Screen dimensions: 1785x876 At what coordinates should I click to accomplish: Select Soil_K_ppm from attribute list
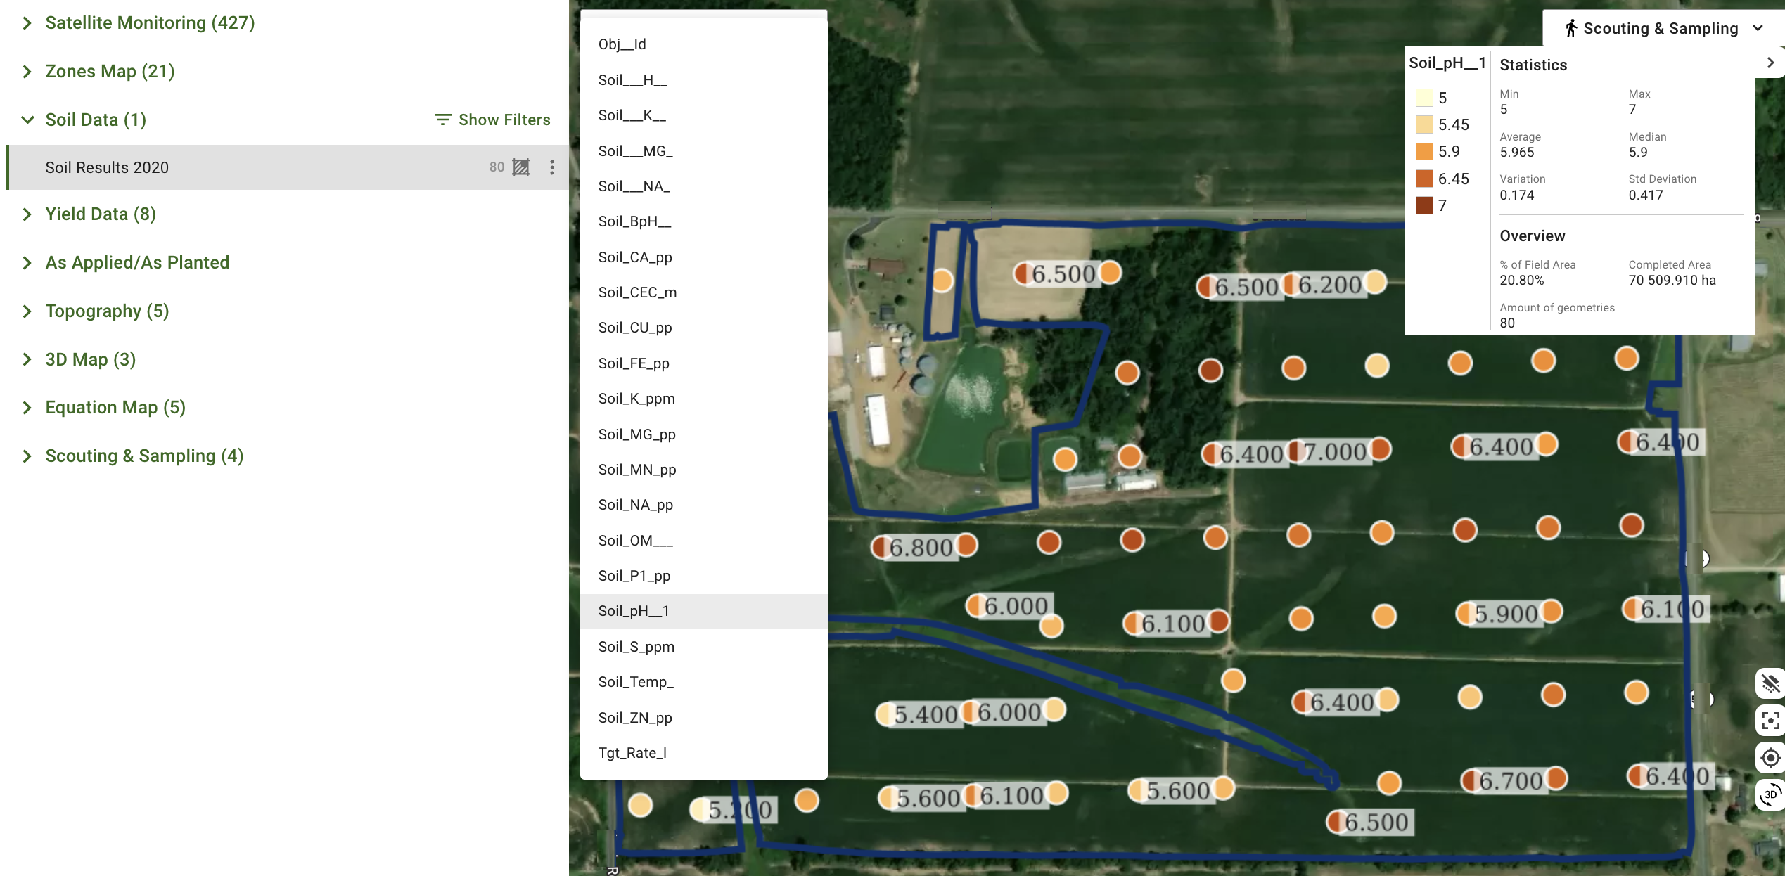[x=636, y=399]
